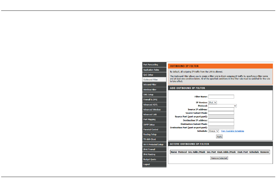Open Parental Control settings
The height and width of the screenshot is (191, 277).
click(x=154, y=129)
